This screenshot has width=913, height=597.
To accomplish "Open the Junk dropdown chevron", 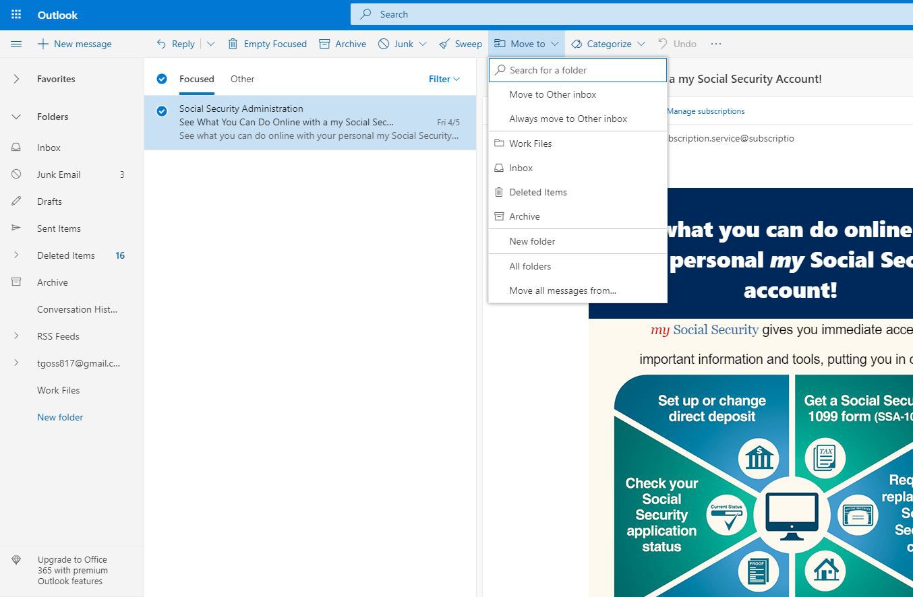I will pos(423,44).
